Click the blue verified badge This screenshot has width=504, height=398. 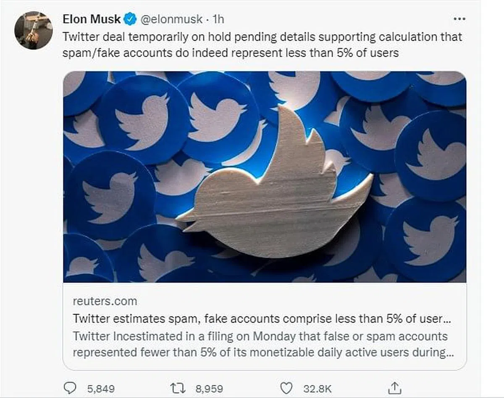[130, 19]
